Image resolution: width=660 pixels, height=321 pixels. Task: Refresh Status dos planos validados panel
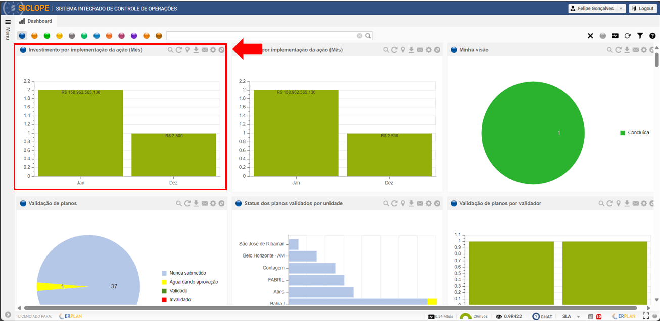394,203
